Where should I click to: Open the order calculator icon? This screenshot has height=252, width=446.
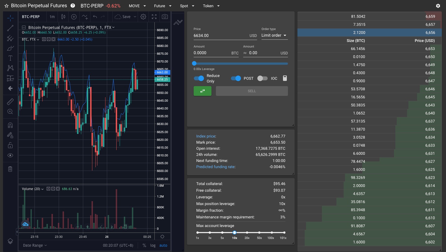pos(285,78)
